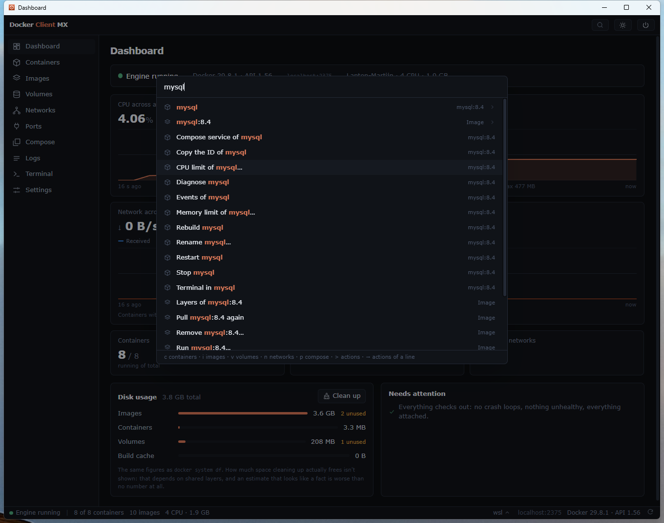This screenshot has height=523, width=664.
Task: Choose Pull mysql:8.4 again
Action: (x=330, y=318)
